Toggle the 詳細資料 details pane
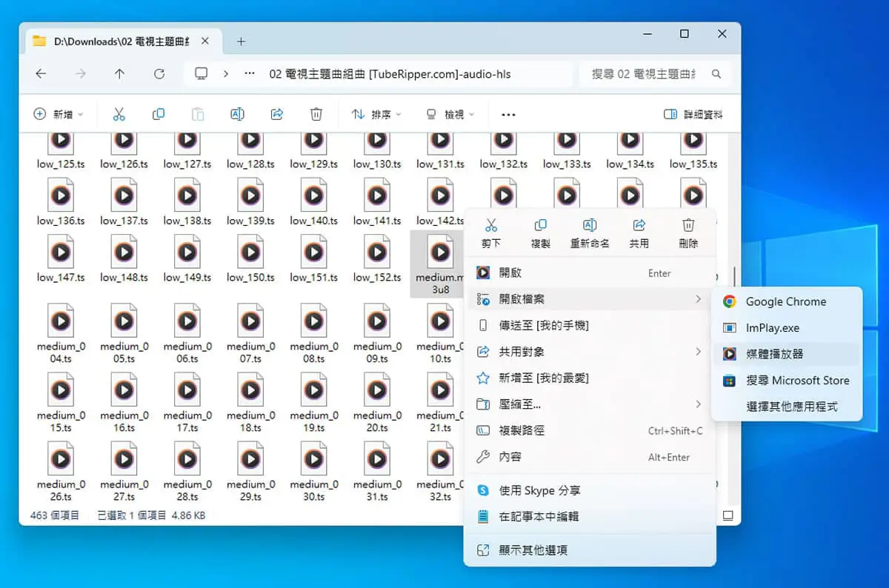The height and width of the screenshot is (588, 889). pos(693,115)
